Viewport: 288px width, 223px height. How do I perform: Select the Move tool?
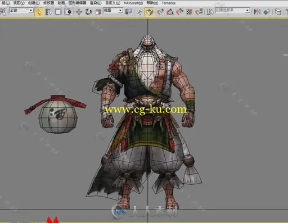[x=79, y=12]
